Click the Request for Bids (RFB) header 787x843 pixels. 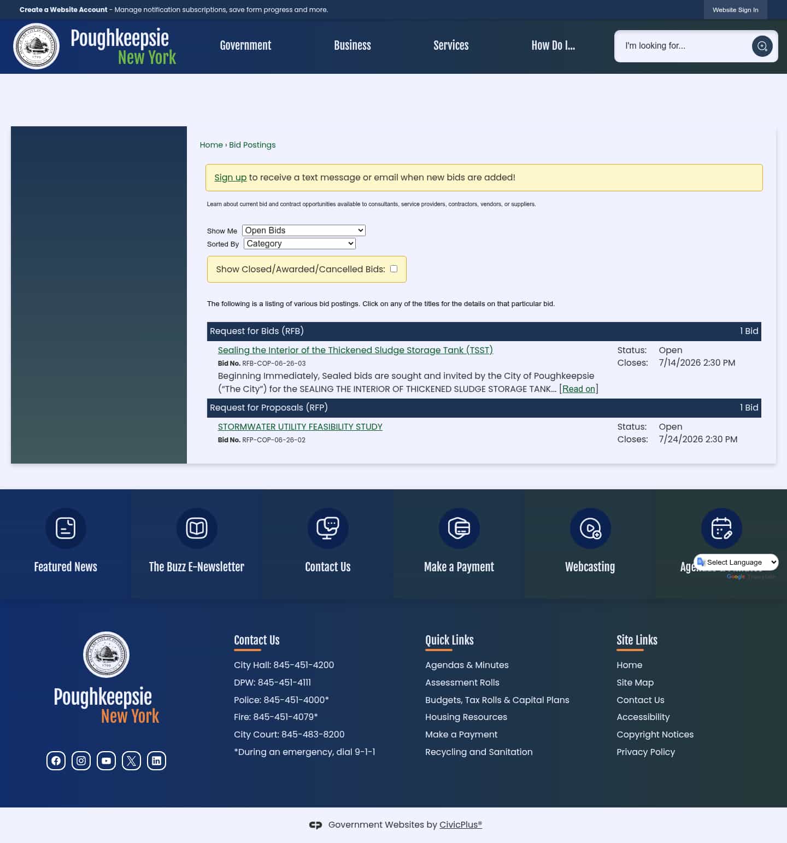pos(484,331)
